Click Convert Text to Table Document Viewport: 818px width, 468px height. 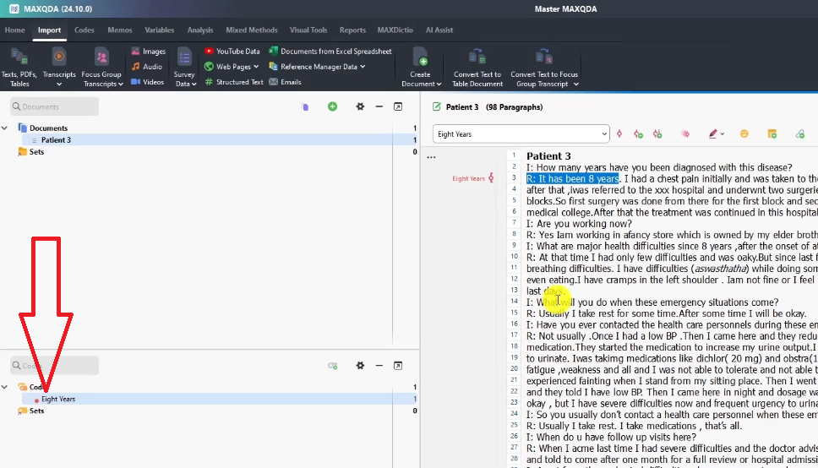coord(477,65)
